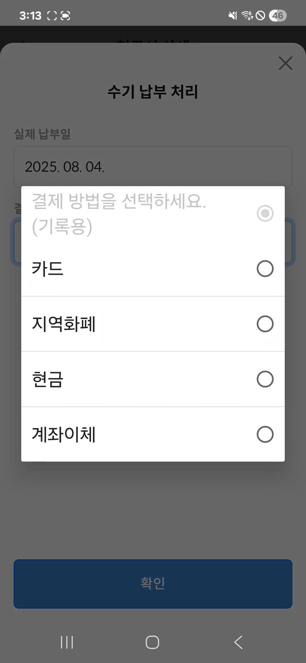Image resolution: width=306 pixels, height=663 pixels.
Task: Tap the Android back navigation icon
Action: [x=239, y=642]
